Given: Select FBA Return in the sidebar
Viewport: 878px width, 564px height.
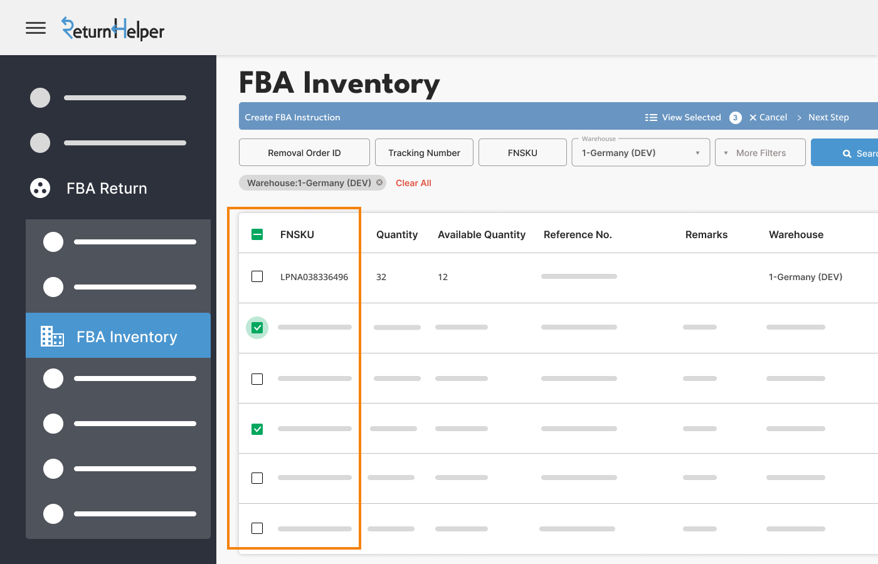Looking at the screenshot, I should click(x=107, y=188).
